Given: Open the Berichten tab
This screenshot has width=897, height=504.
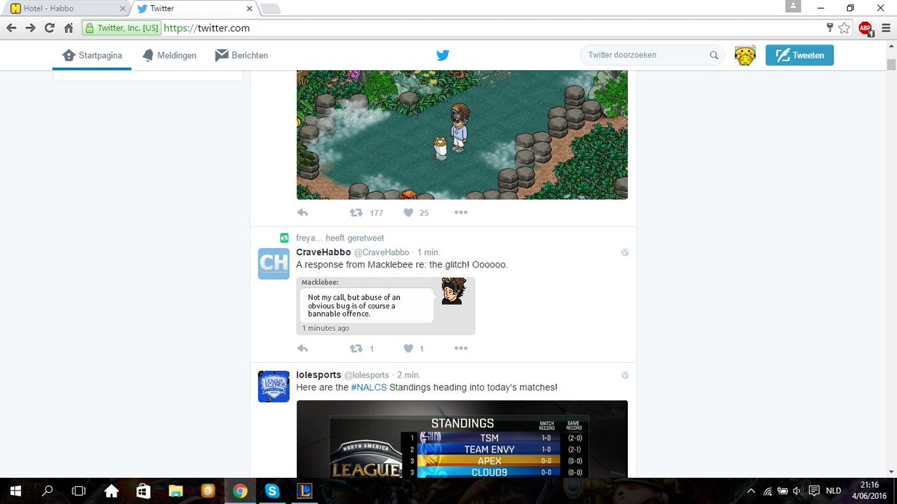Looking at the screenshot, I should 241,55.
